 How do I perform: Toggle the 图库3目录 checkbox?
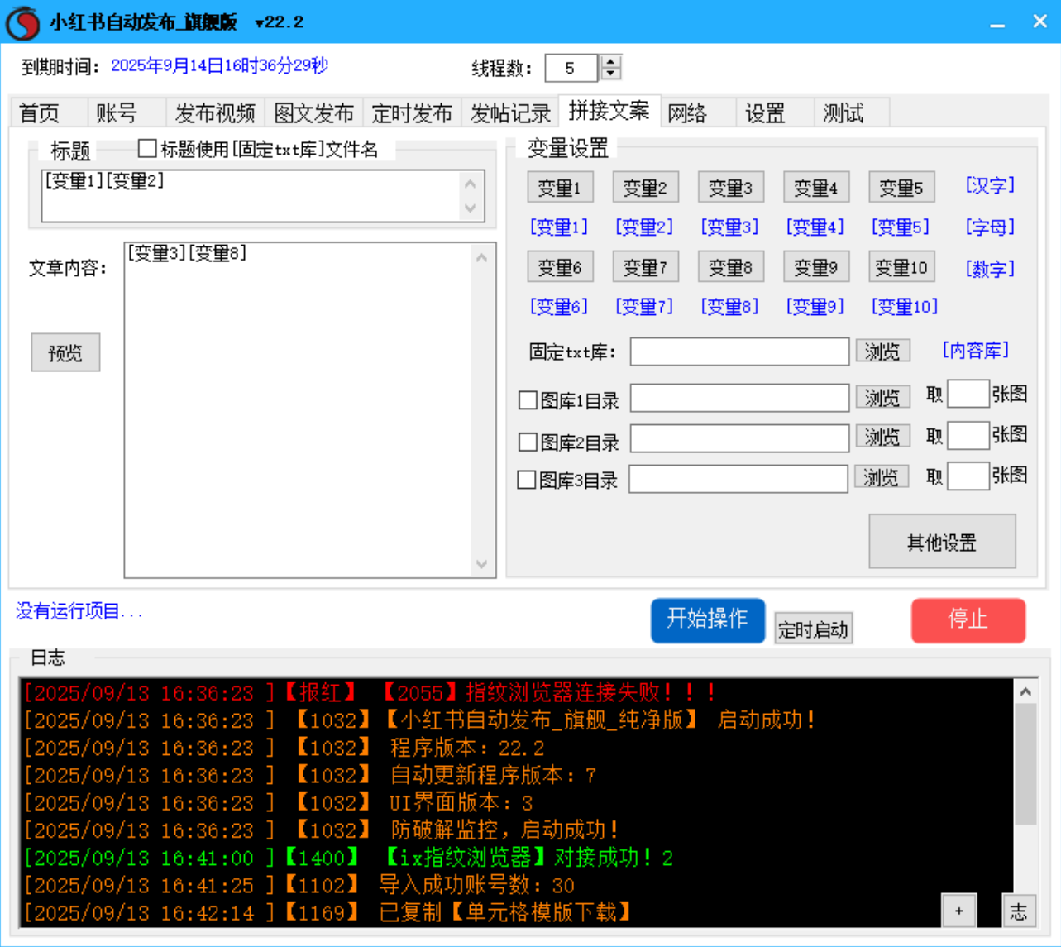[527, 481]
